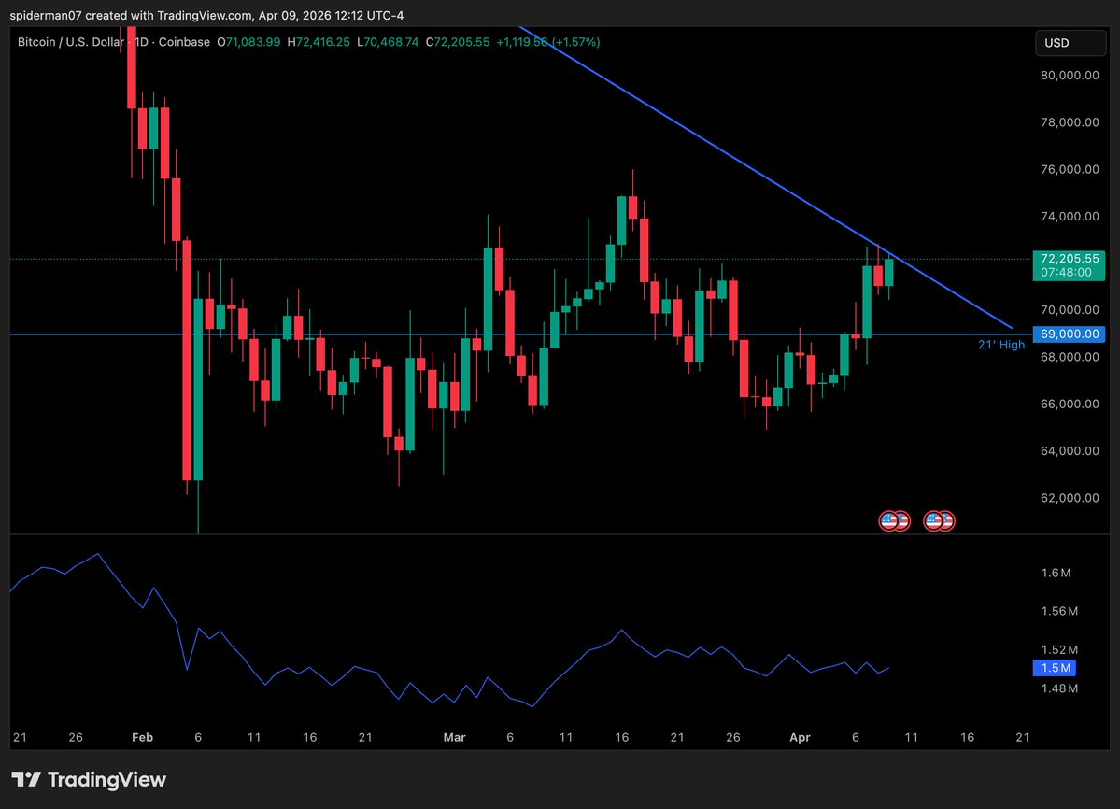Screen dimensions: 1120x809
Task: Click the leftmost US flag economic event icon
Action: click(888, 520)
